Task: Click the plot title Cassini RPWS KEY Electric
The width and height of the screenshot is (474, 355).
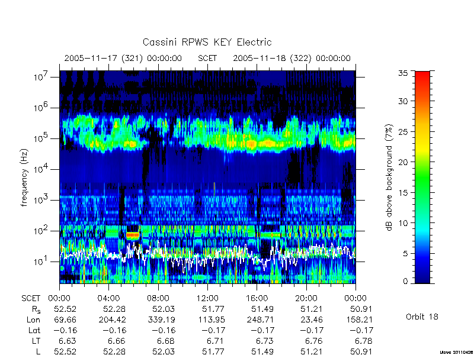Action: (x=207, y=42)
